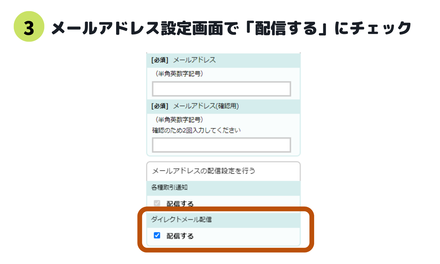Select the 各種取引通知 section header

(x=170, y=187)
